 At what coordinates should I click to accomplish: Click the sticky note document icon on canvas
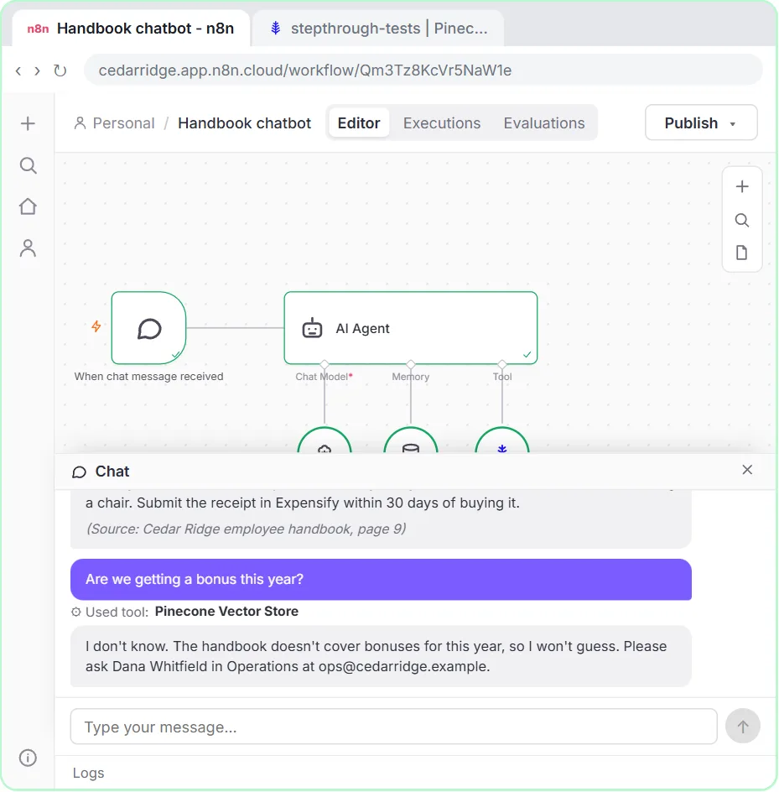[741, 253]
